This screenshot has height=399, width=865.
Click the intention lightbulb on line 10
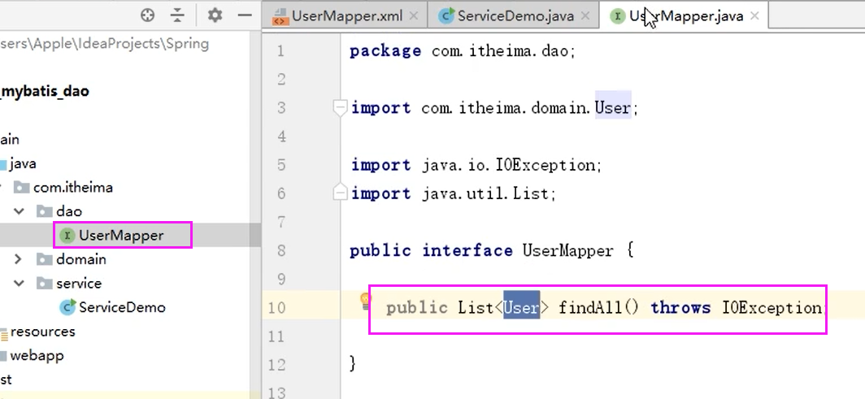point(365,301)
